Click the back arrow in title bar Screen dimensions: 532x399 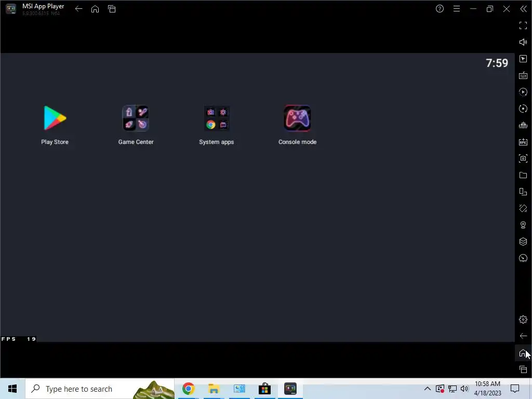(x=79, y=9)
